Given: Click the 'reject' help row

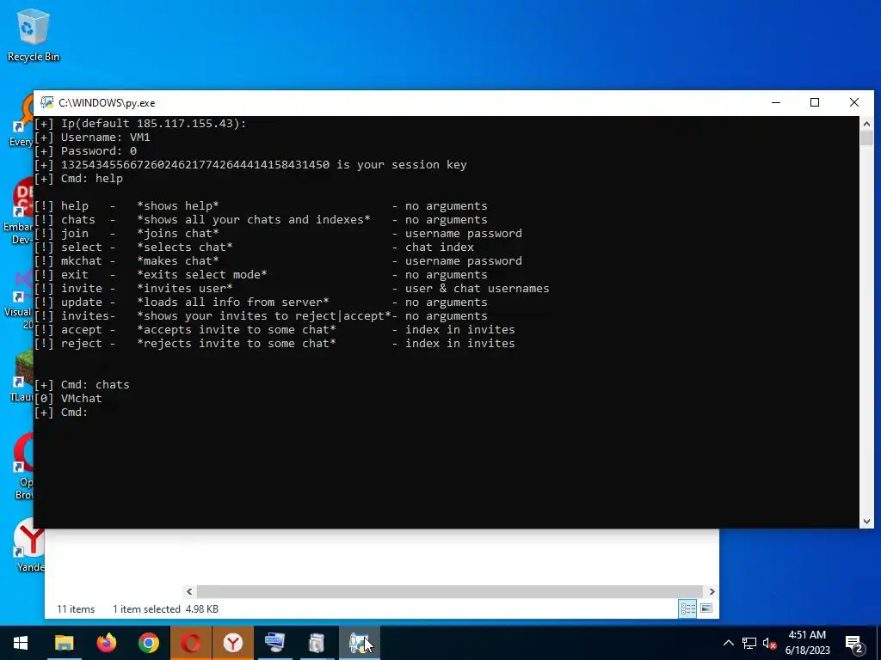Looking at the screenshot, I should click(x=274, y=344).
